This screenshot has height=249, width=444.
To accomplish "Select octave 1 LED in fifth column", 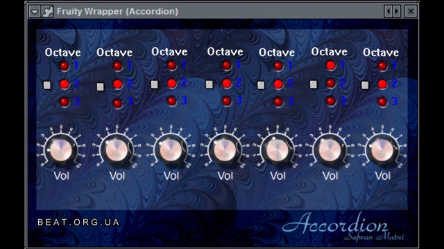I will click(278, 66).
